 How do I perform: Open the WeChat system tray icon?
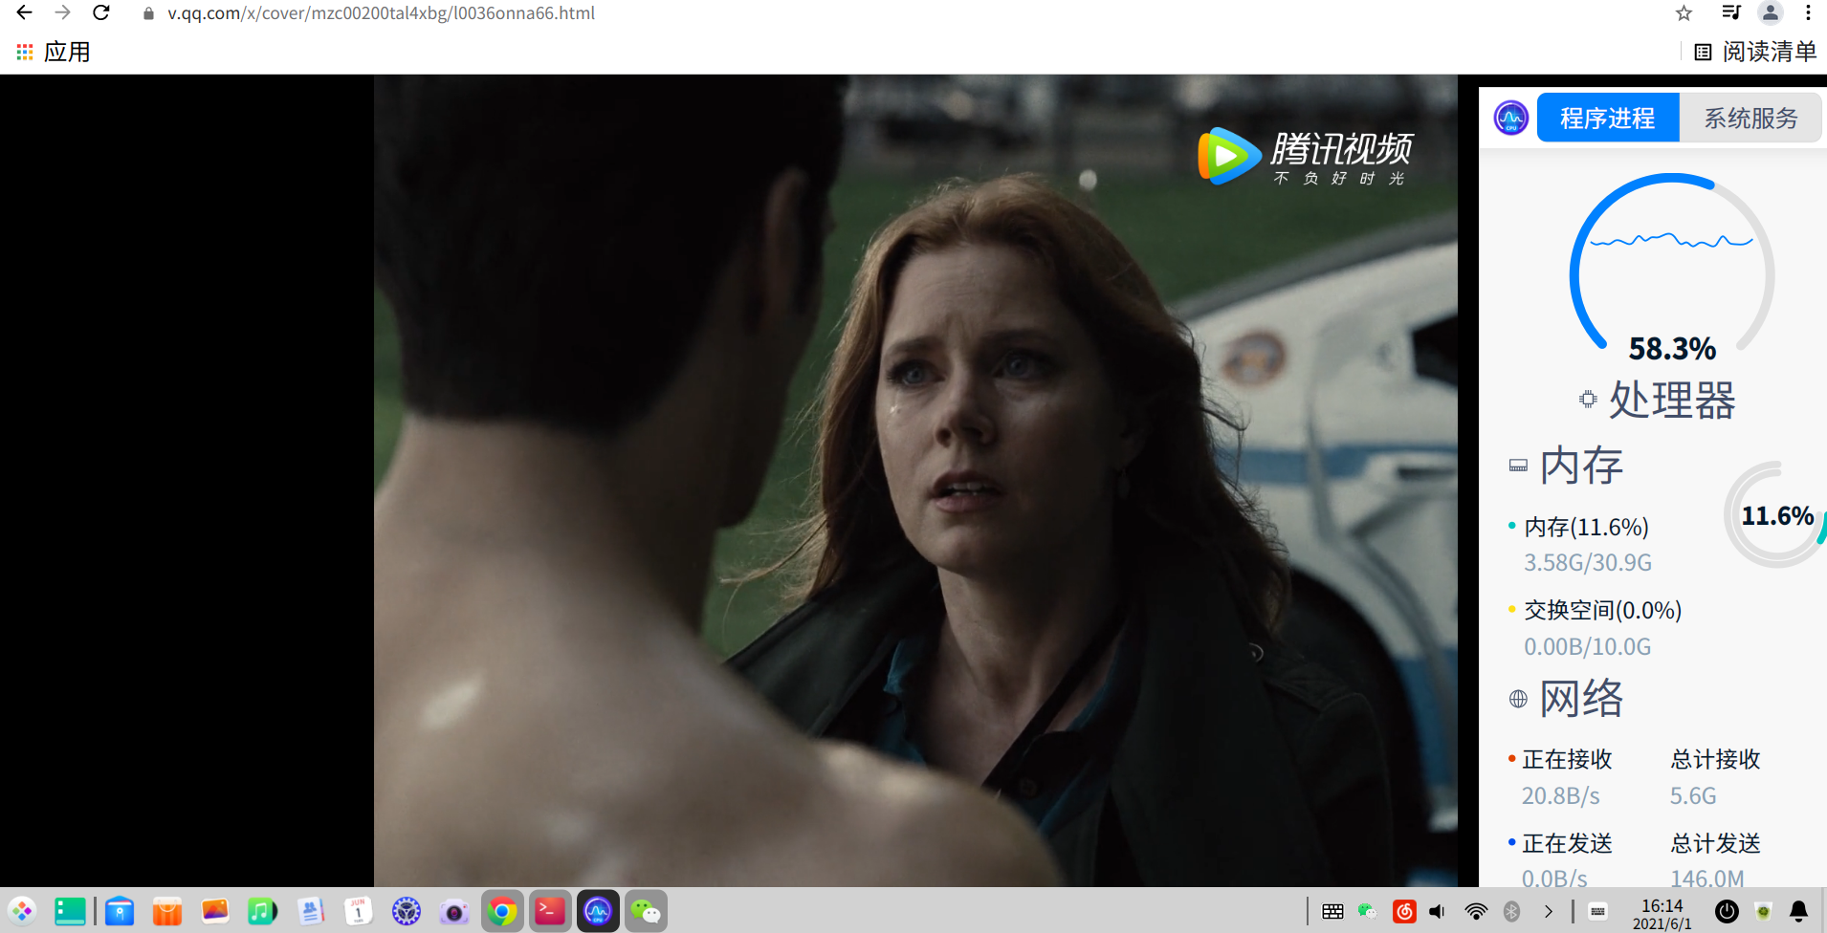(x=1368, y=912)
